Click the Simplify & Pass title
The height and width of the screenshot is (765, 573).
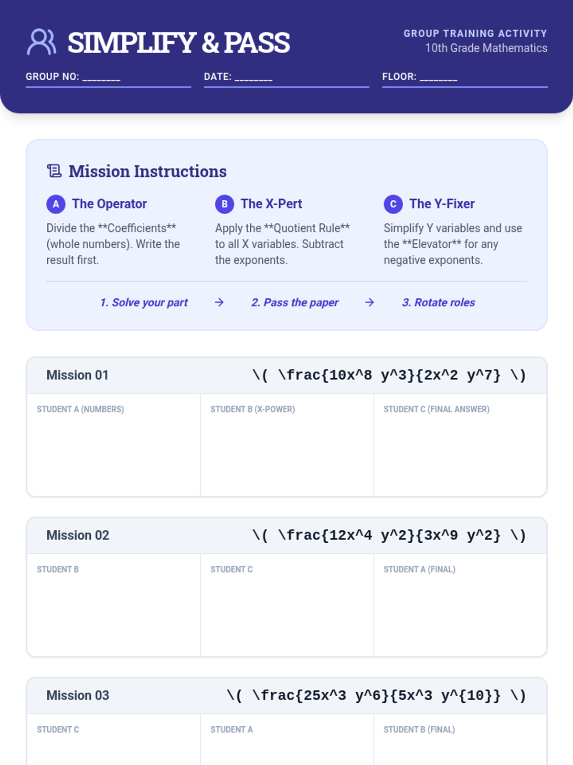179,43
